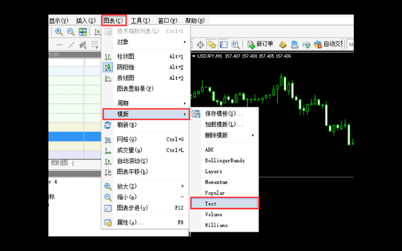Toggle 网格 grid in chart menu

coord(146,140)
